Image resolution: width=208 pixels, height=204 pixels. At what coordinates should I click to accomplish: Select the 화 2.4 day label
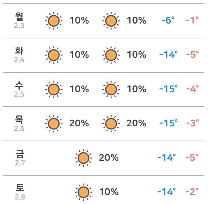point(19,55)
